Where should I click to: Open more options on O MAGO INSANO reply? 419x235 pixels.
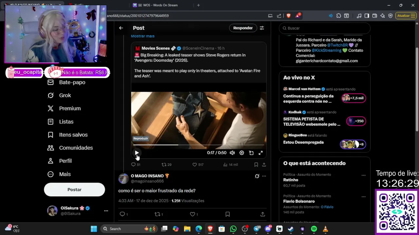click(x=264, y=176)
